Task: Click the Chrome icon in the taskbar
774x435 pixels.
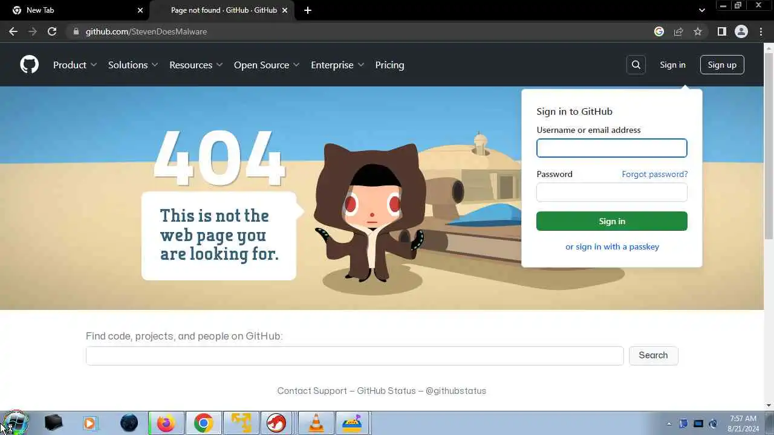Action: (x=203, y=423)
